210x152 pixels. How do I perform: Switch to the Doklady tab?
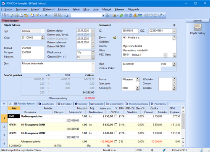pyautogui.click(x=81, y=104)
